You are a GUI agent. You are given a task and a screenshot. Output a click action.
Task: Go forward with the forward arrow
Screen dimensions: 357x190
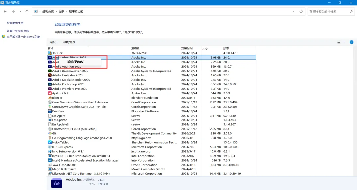point(13,11)
